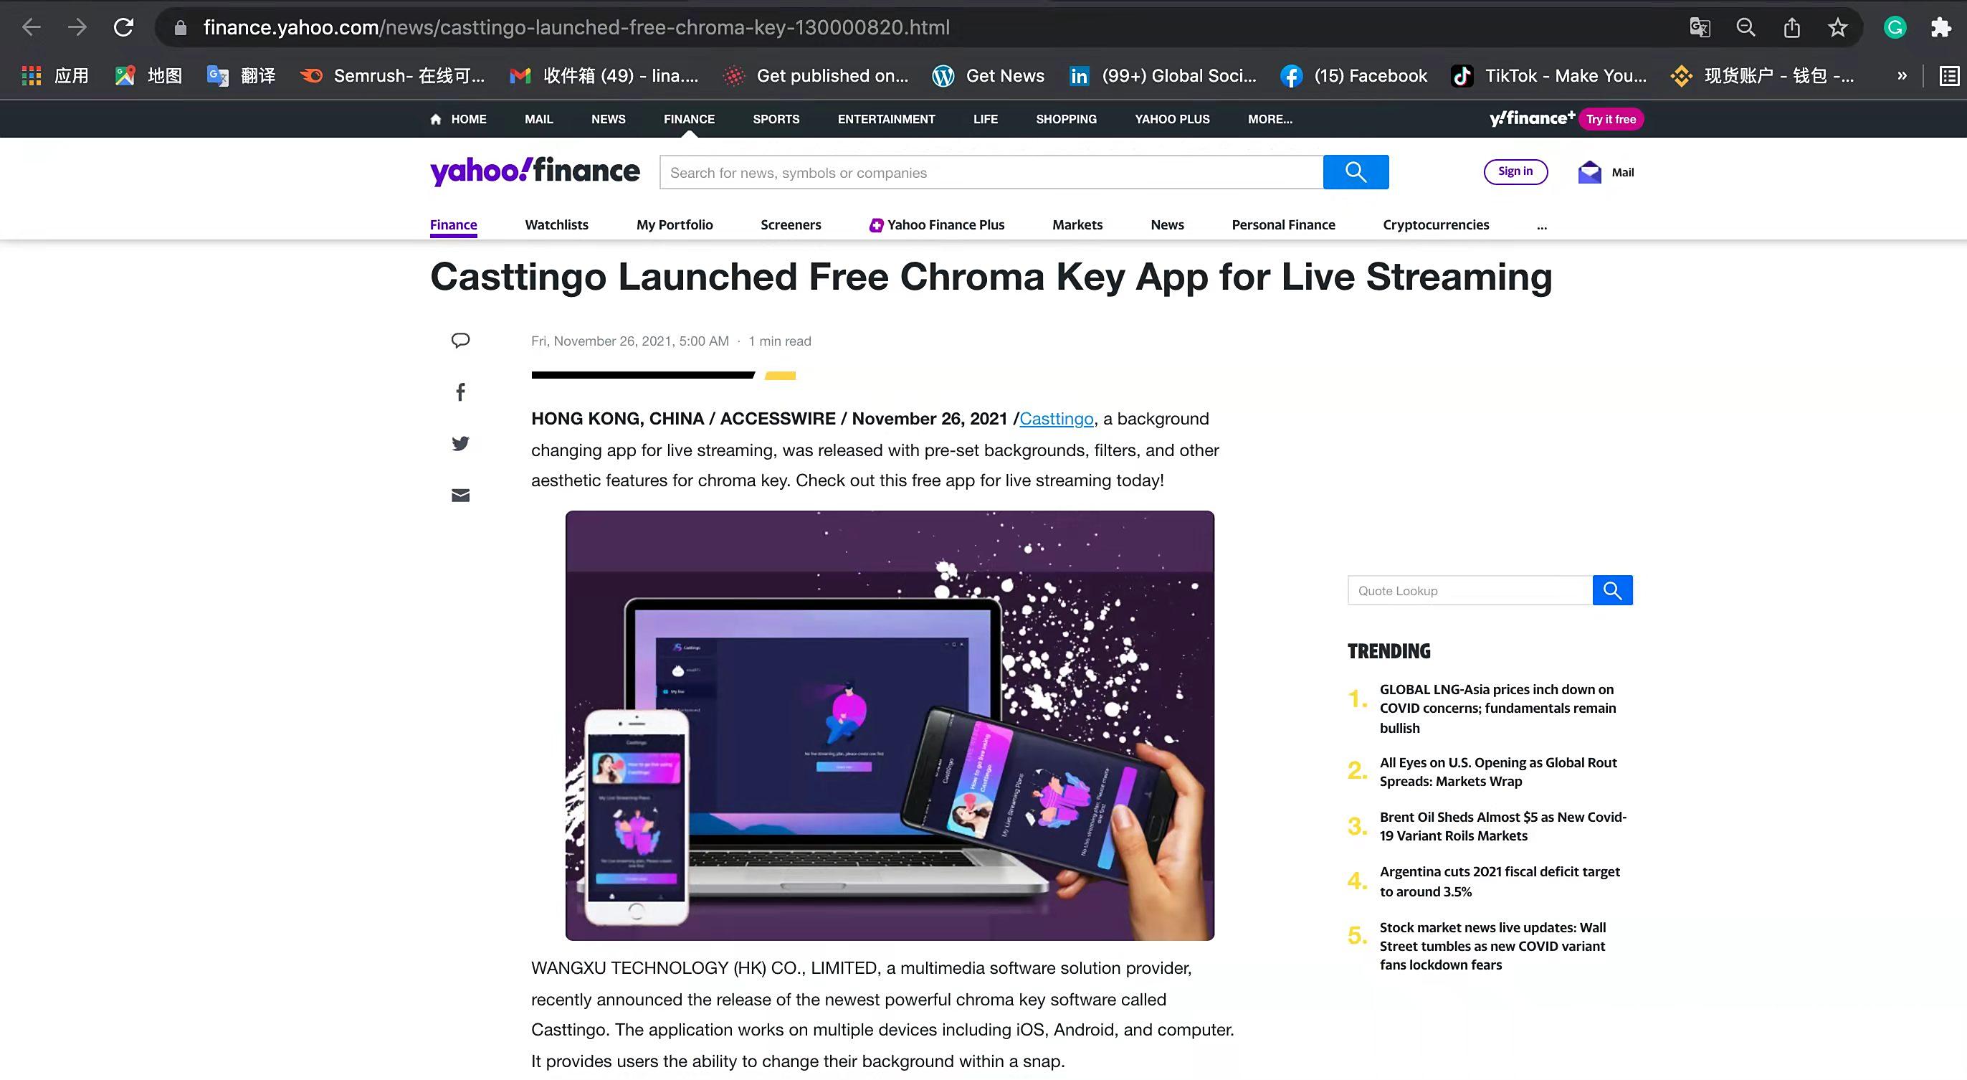This screenshot has width=1967, height=1080.
Task: Open the Watchlists tab
Action: click(557, 224)
